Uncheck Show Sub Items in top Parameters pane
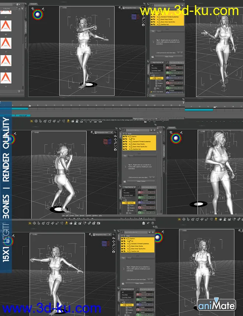This screenshot has width=243, height=316. tap(152, 92)
